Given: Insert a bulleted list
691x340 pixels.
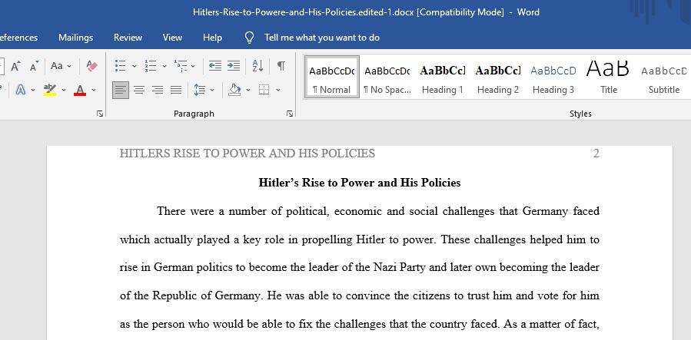Looking at the screenshot, I should coord(121,67).
